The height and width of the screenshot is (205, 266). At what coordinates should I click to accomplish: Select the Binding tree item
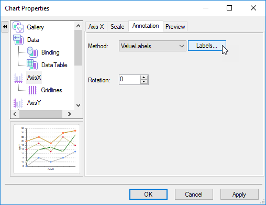click(x=50, y=52)
